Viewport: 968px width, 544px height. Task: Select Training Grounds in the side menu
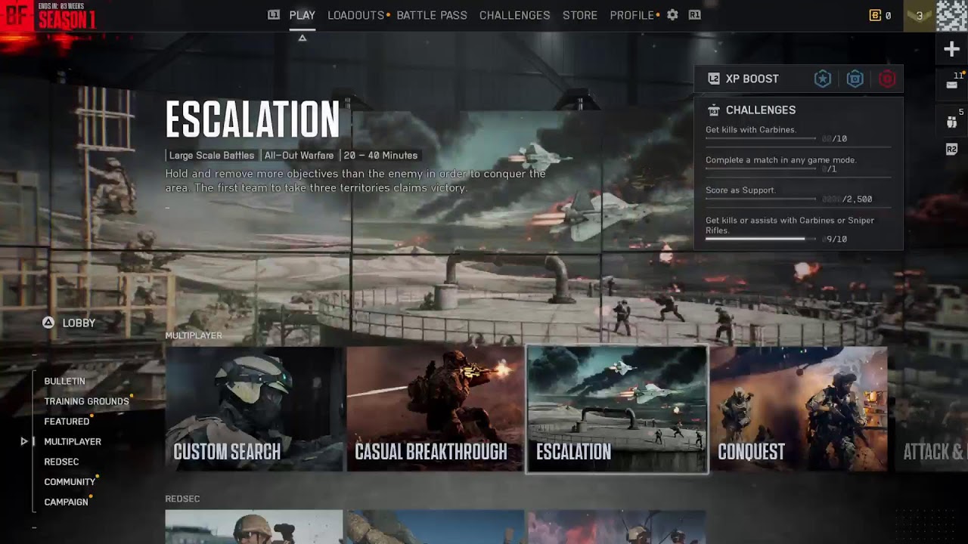click(86, 401)
